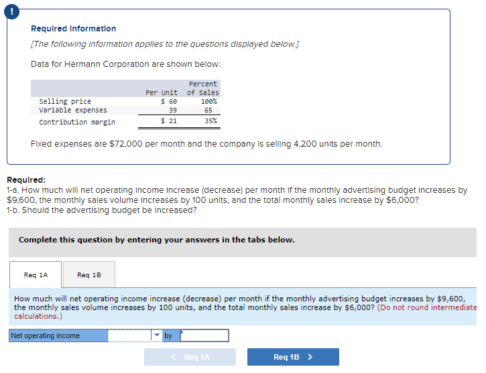Click the '$ 21' contribution margin value
The width and height of the screenshot is (486, 373).
click(x=169, y=121)
